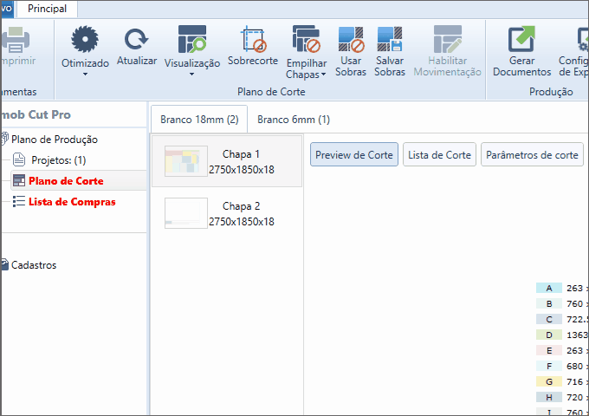This screenshot has width=589, height=416.
Task: Select the Preview de Corte button
Action: pyautogui.click(x=354, y=154)
